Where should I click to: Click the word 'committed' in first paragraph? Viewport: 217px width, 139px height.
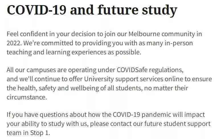click(x=57, y=43)
